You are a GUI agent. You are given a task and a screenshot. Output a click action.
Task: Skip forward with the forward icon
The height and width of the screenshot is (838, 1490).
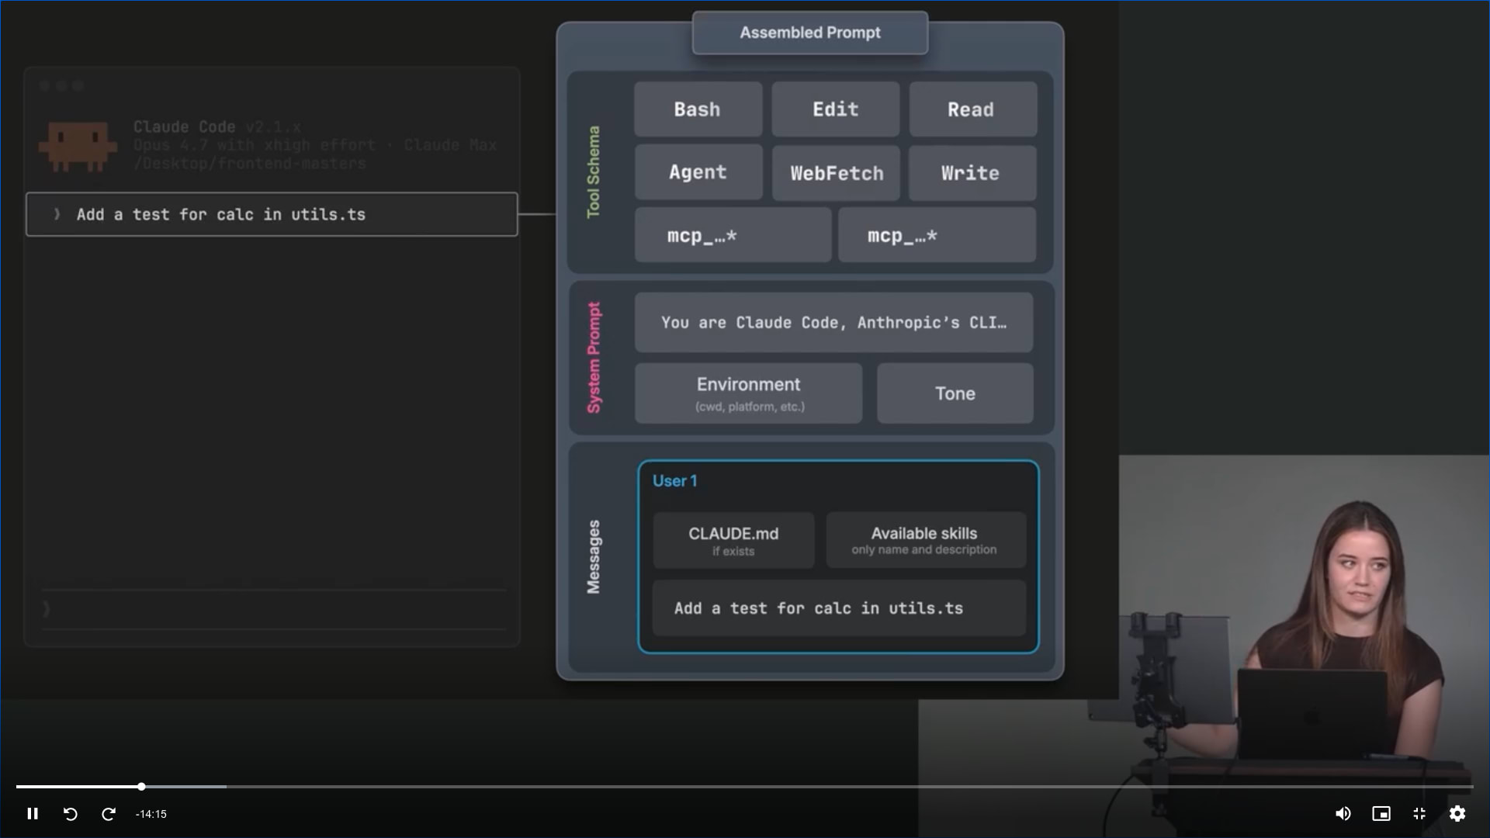[109, 814]
